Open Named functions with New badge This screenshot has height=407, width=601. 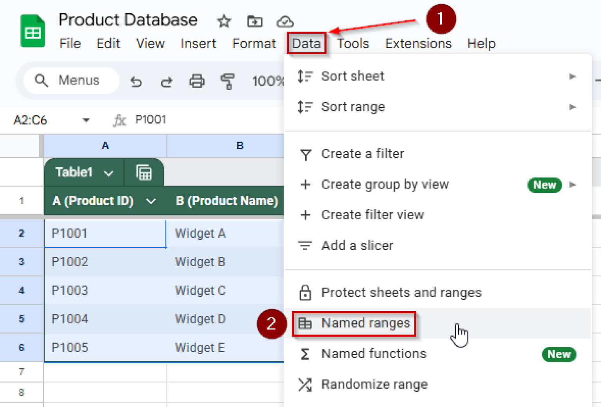(374, 353)
